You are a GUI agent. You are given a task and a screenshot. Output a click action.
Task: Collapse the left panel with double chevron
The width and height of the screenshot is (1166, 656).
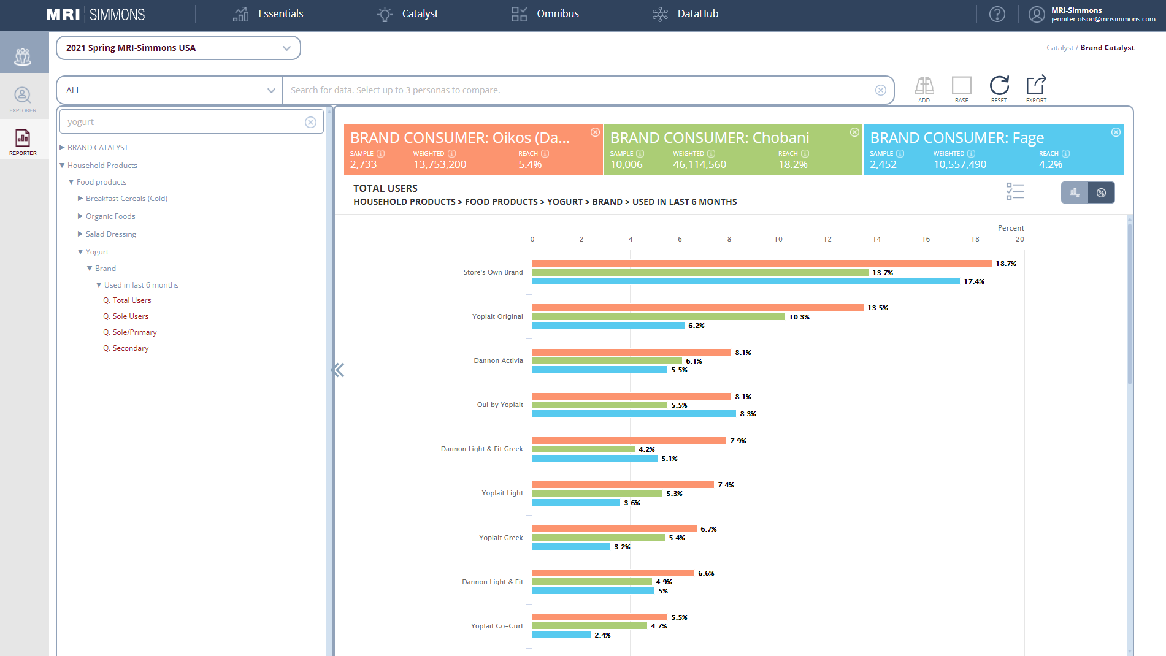[337, 370]
